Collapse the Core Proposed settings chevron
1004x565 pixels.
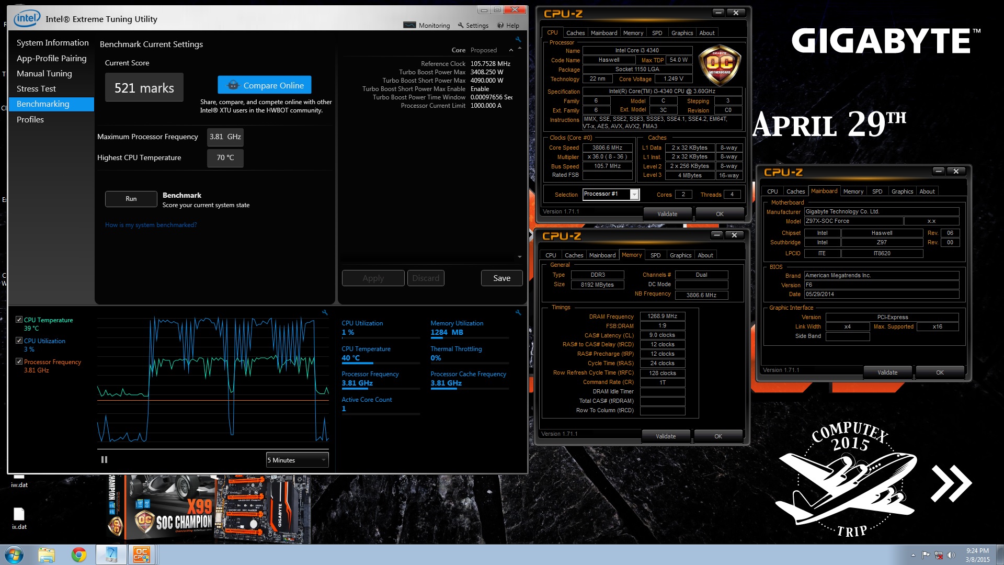coord(511,50)
